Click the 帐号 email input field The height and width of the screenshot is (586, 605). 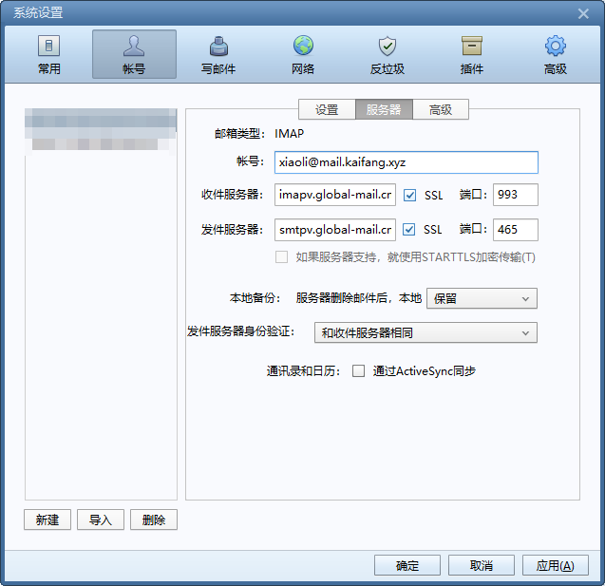[x=406, y=162]
